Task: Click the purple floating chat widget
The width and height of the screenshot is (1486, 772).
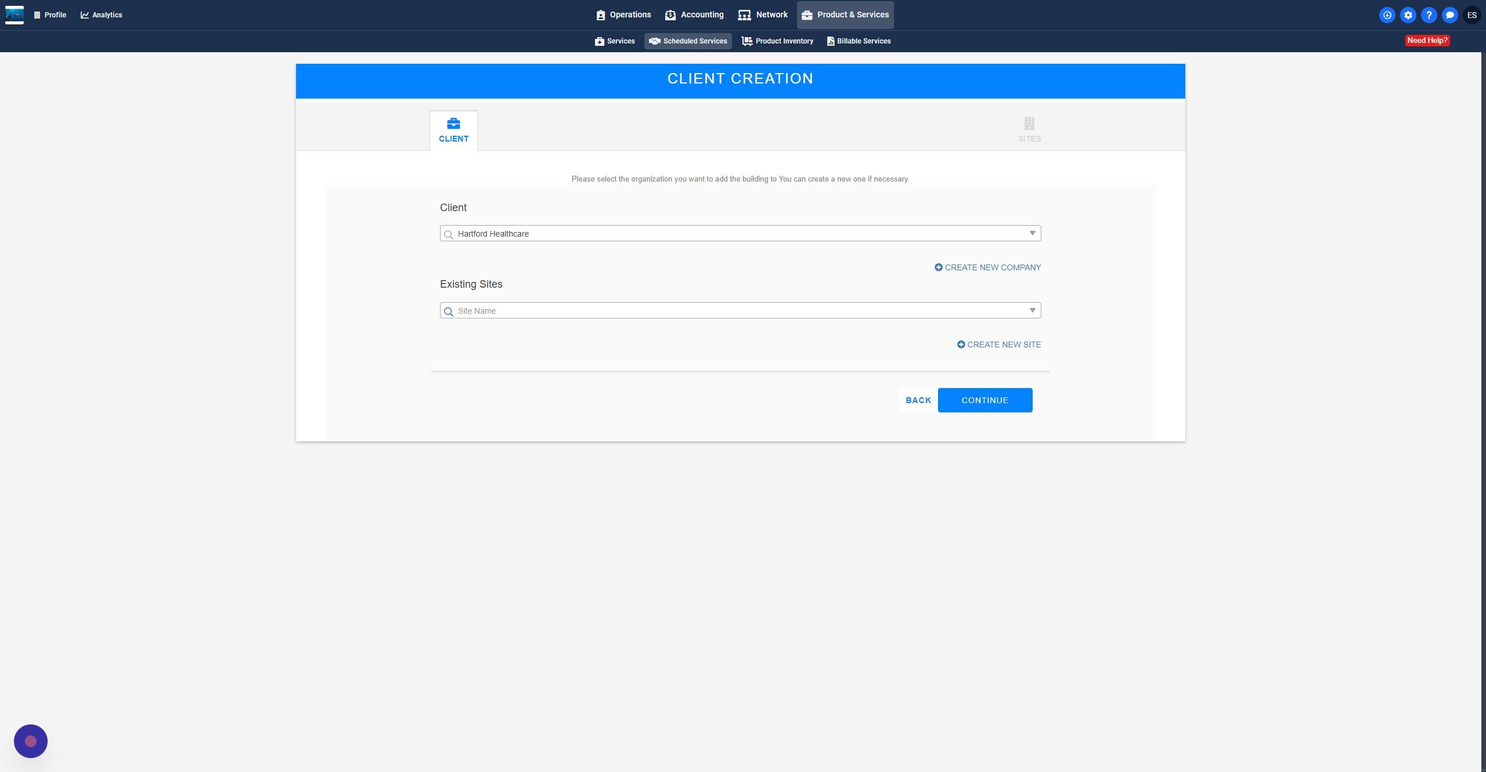Action: 31,741
